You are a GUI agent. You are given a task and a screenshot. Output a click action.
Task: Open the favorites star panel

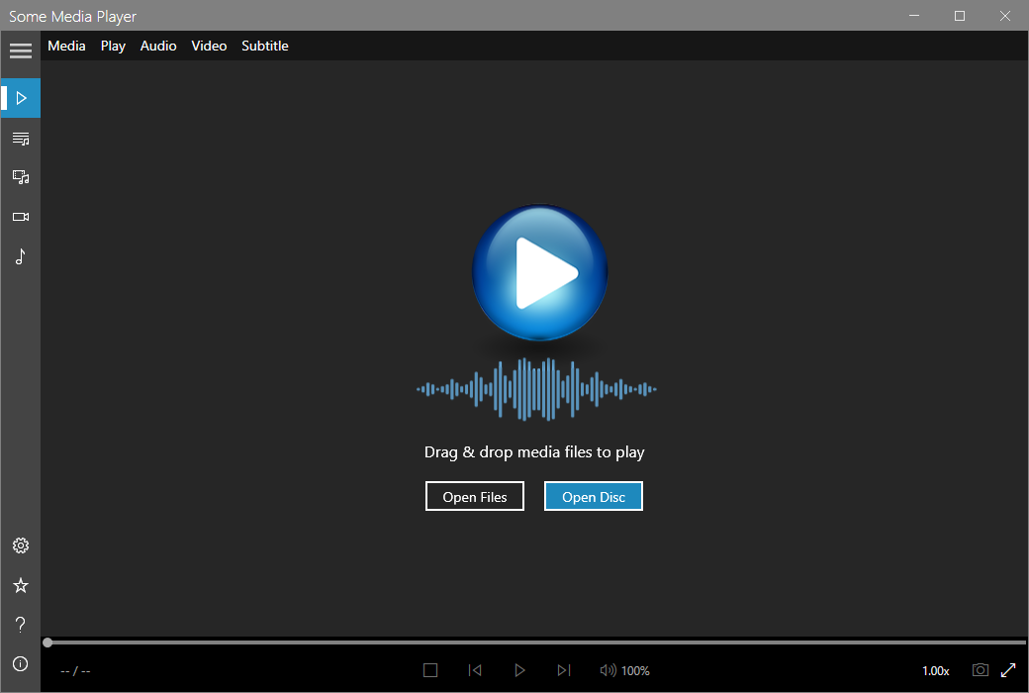click(x=21, y=585)
